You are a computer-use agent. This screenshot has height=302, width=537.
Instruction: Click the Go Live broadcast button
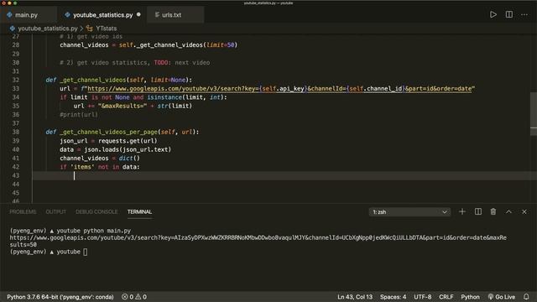[502, 296]
